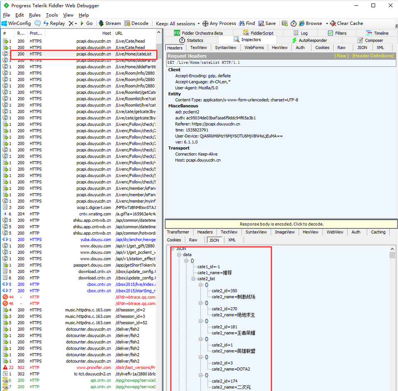398x391 pixels.
Task: Open response ImageView tab
Action: 285,232
